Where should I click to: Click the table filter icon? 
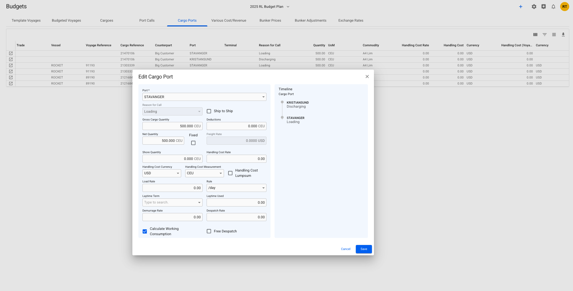tap(545, 35)
